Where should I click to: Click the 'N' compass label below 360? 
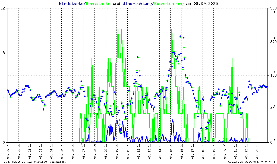[275, 12]
